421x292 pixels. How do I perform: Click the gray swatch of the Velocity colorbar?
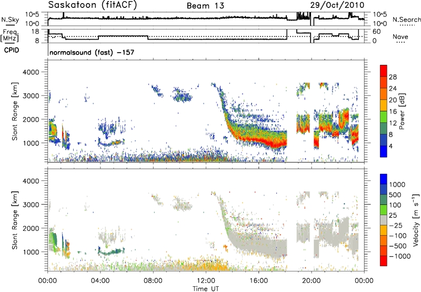tap(384, 220)
